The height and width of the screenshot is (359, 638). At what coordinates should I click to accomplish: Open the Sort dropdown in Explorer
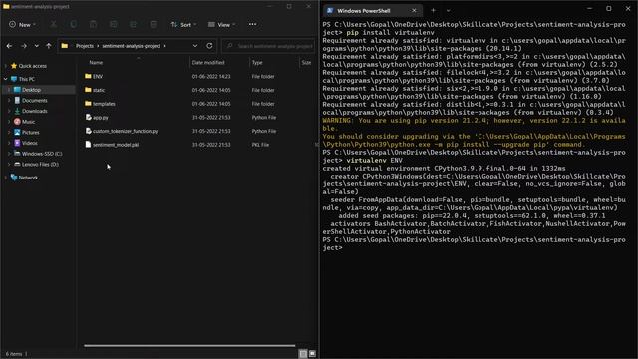(x=183, y=24)
